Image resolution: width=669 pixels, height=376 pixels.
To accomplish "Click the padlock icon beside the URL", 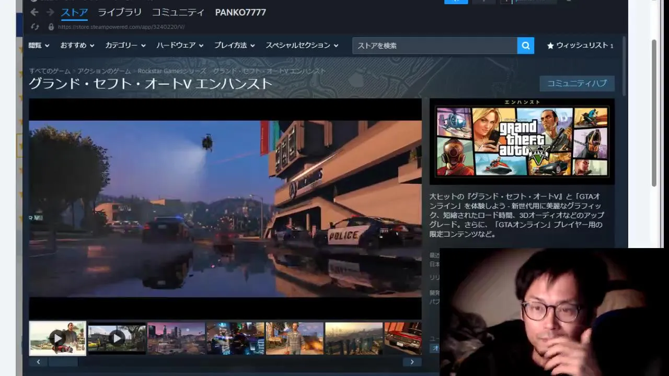I will tap(51, 27).
